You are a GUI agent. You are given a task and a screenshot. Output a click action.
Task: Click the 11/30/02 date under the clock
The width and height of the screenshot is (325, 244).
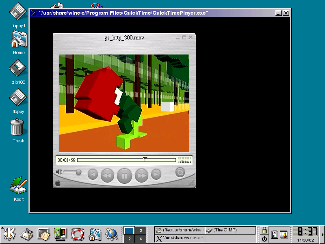point(305,240)
